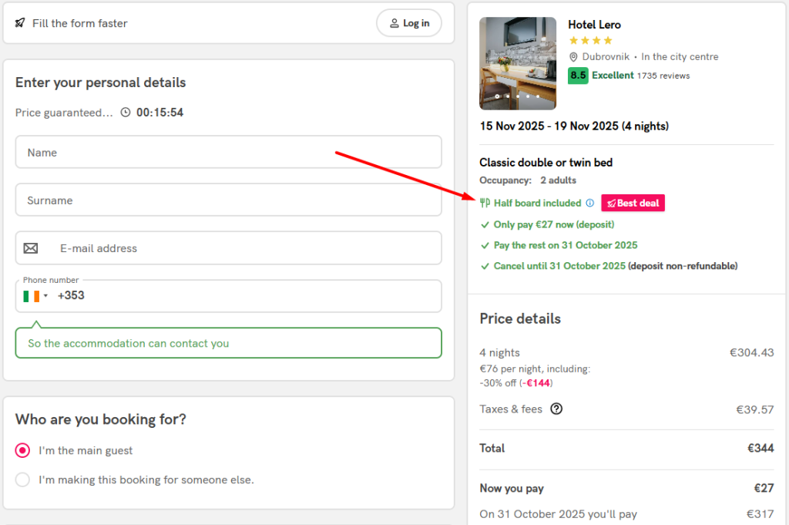Image resolution: width=789 pixels, height=525 pixels.
Task: Click the Excellent rating label
Action: click(613, 76)
